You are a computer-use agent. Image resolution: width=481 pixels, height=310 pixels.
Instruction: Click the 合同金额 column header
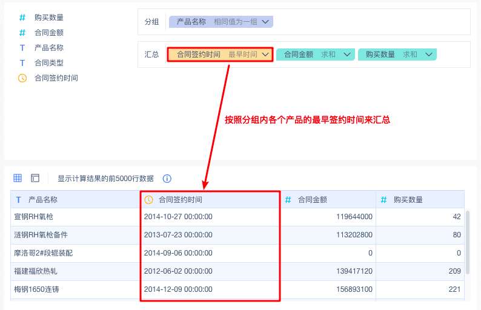[328, 200]
